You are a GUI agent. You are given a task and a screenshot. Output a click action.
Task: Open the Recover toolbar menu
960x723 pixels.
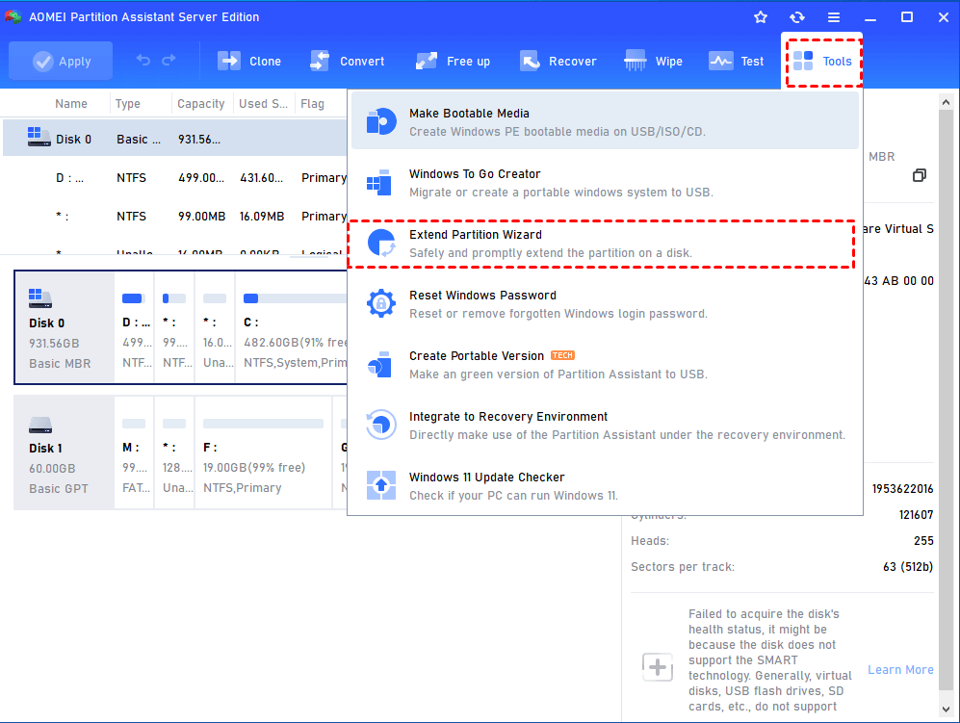(558, 62)
